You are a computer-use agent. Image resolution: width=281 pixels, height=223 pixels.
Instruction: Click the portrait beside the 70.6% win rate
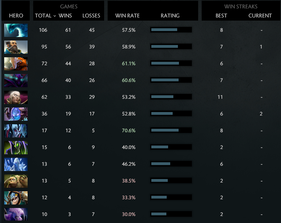point(16,130)
